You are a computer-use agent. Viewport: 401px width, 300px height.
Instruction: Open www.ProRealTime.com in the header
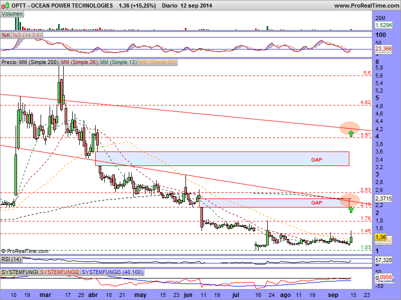[x=366, y=5]
